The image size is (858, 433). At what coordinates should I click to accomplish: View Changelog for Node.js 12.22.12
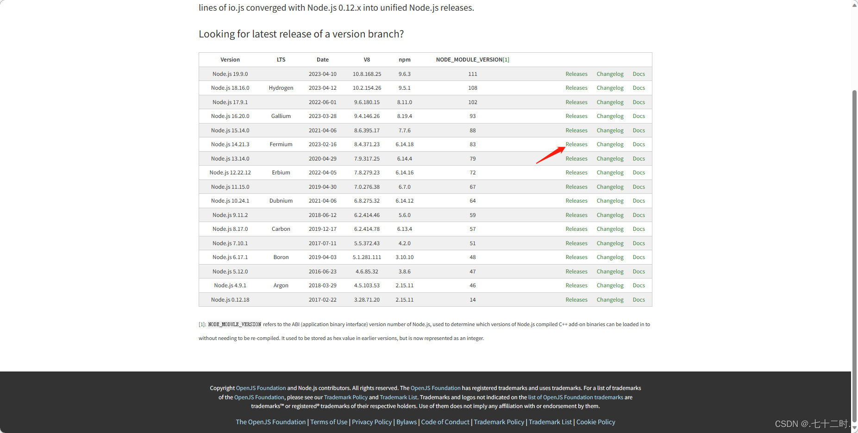(610, 173)
